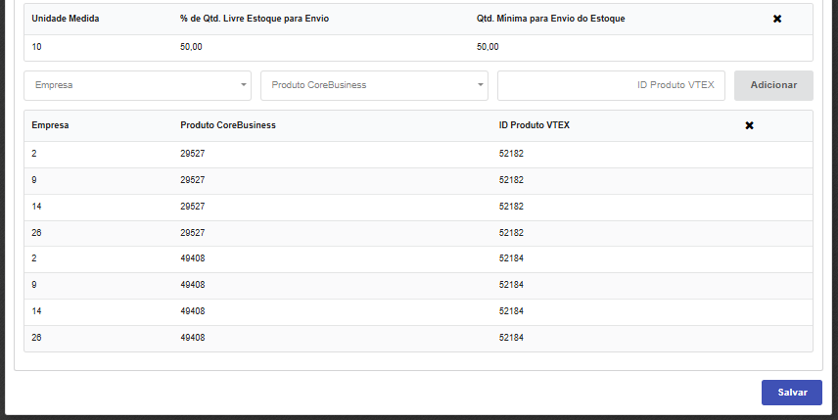838x420 pixels.
Task: Click the Qtd. Mínima para Envio do Estoque header
Action: (x=557, y=19)
